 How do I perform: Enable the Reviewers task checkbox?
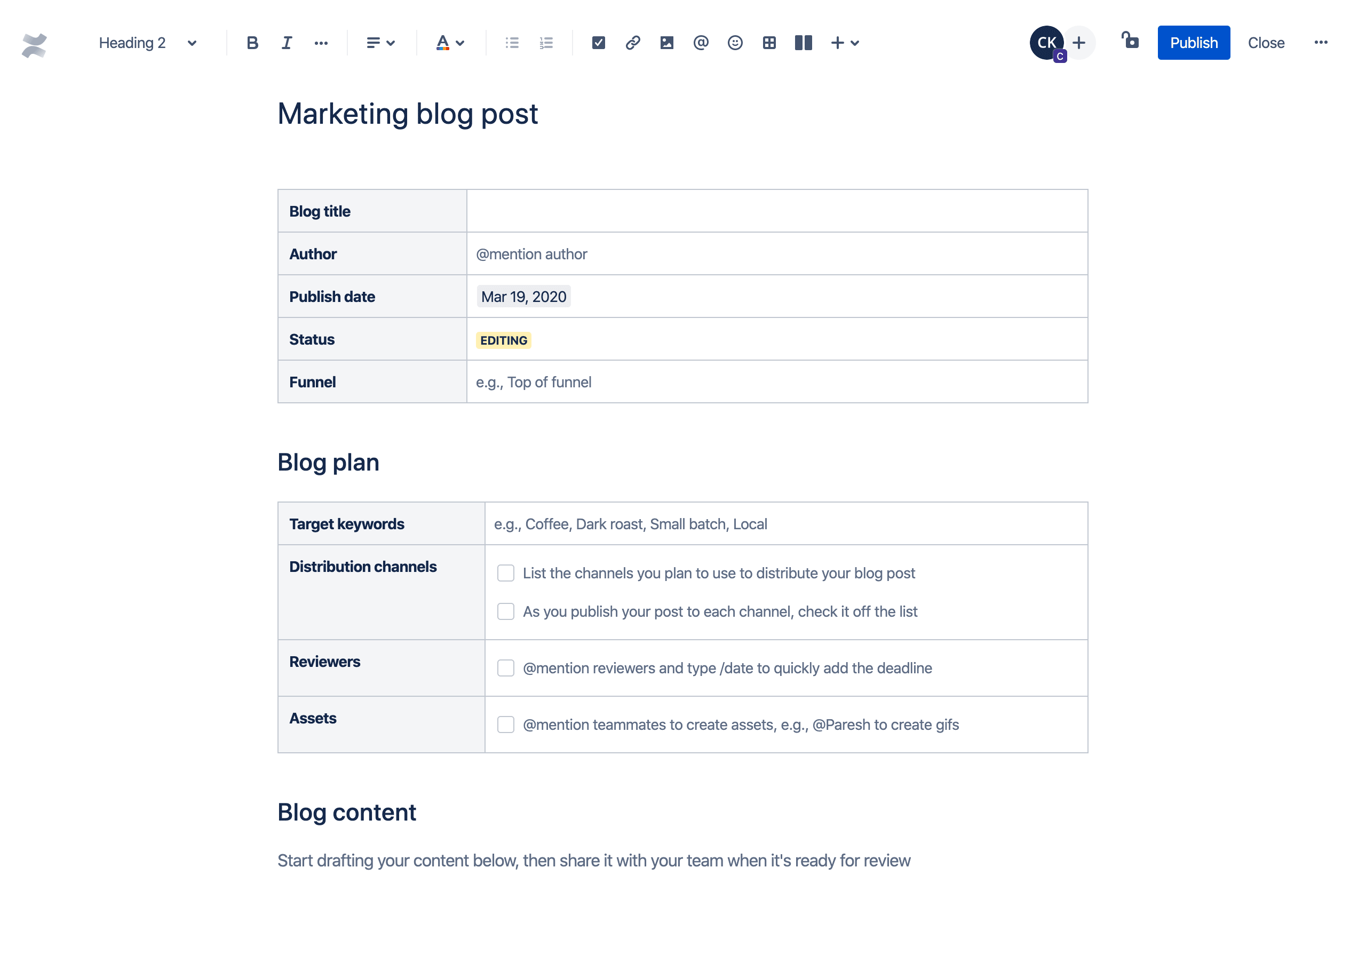click(505, 667)
